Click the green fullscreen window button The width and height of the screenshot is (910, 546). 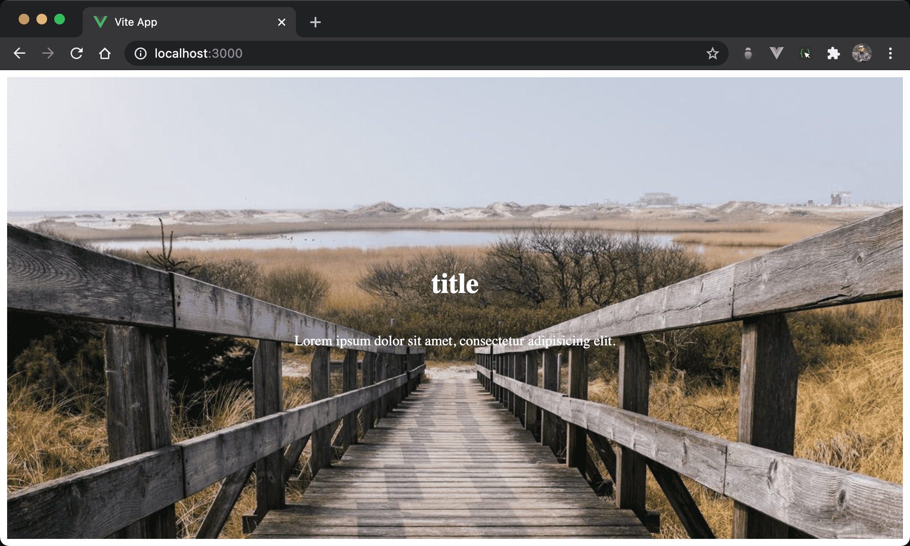pyautogui.click(x=60, y=20)
